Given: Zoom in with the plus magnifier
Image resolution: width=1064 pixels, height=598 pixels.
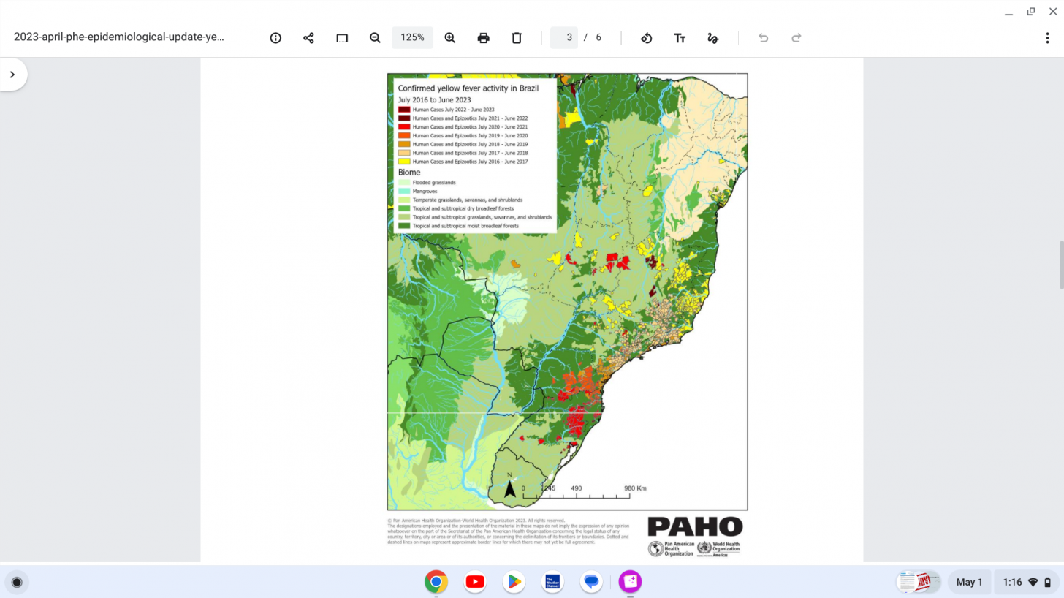Looking at the screenshot, I should click(x=450, y=38).
